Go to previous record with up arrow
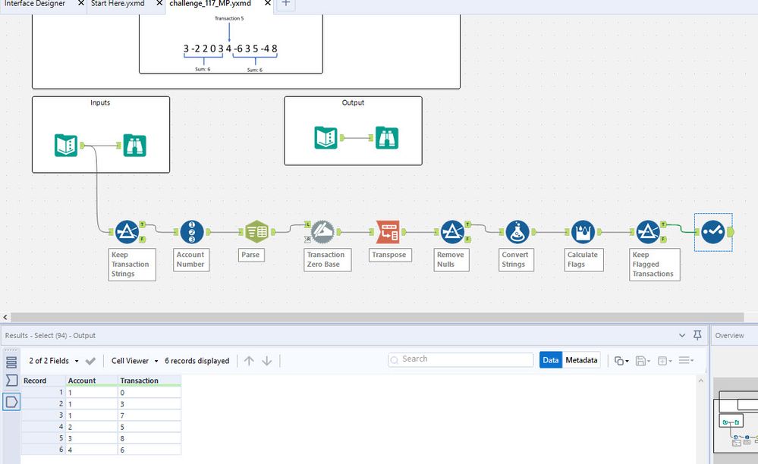758x464 pixels. click(249, 361)
